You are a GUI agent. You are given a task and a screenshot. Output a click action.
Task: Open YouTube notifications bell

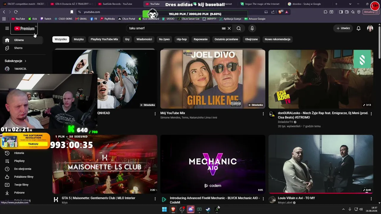[359, 28]
